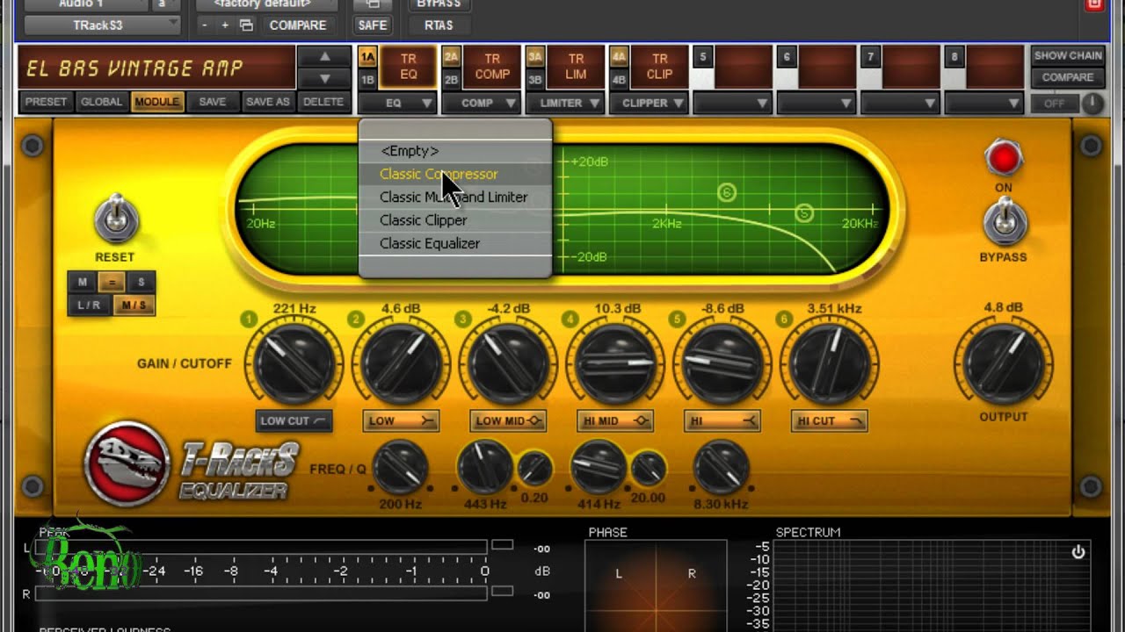Toggle the OFF oversampling button
Screen dimensions: 1125x632
pos(1054,104)
